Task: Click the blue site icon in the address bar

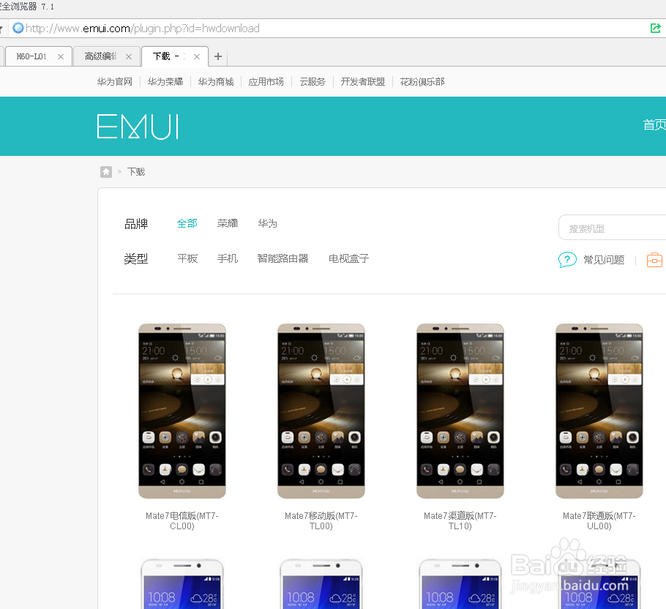Action: tap(18, 28)
